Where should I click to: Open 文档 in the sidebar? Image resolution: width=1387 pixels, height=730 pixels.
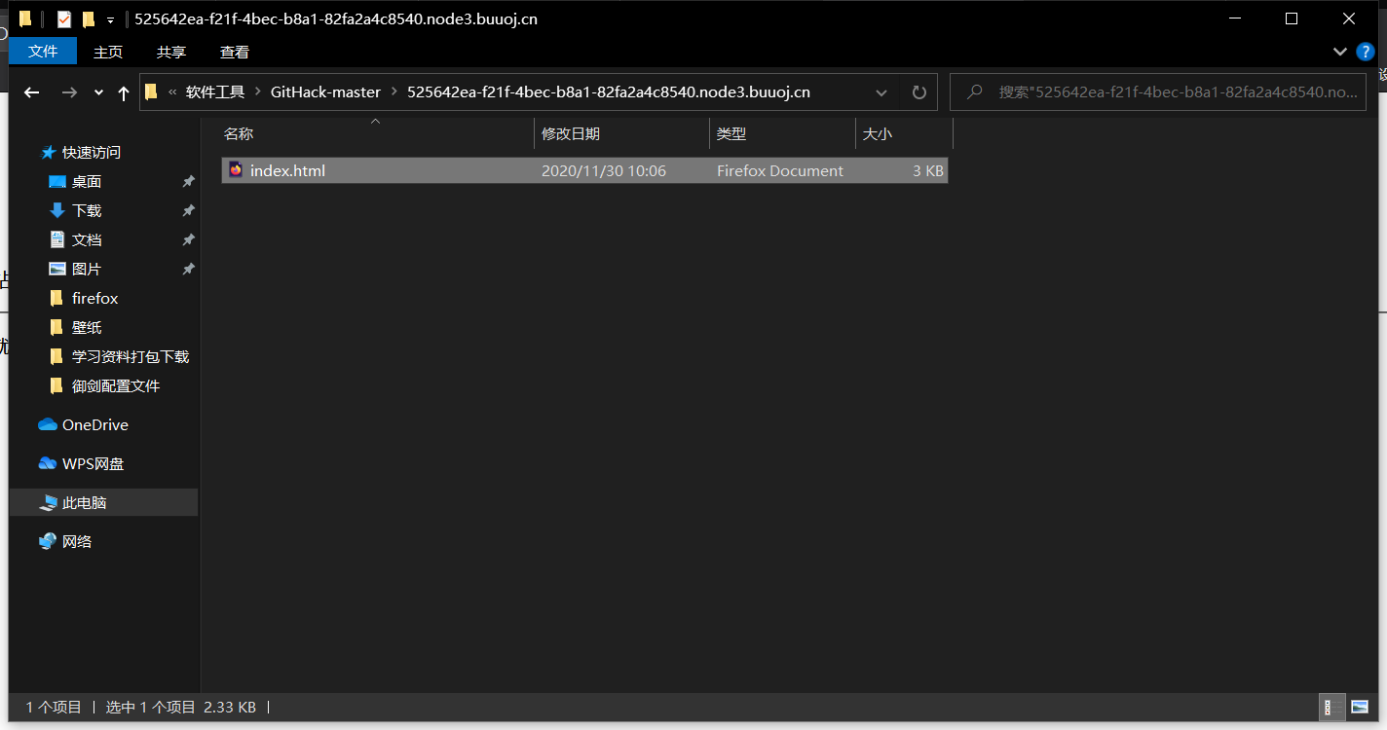click(87, 240)
